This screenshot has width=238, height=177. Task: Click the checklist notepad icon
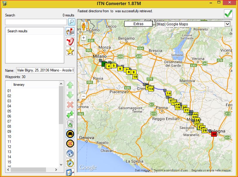(x=70, y=172)
